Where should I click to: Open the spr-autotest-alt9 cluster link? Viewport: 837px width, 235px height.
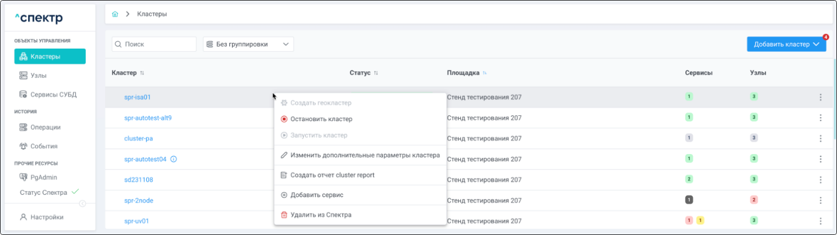[148, 118]
